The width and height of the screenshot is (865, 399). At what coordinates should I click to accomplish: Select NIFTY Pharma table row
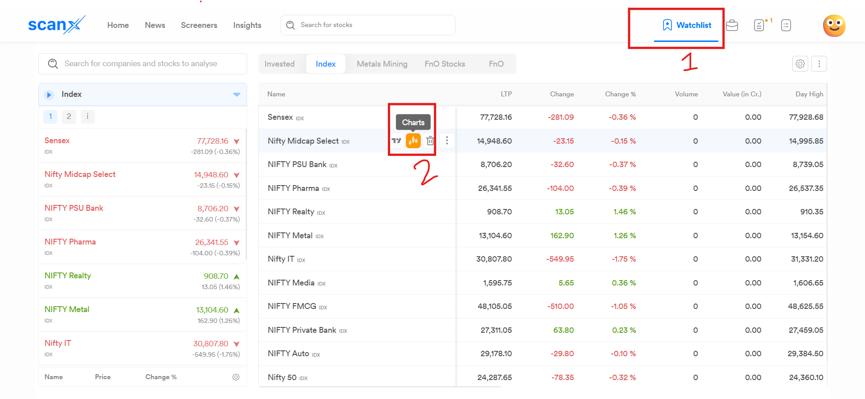tap(543, 188)
